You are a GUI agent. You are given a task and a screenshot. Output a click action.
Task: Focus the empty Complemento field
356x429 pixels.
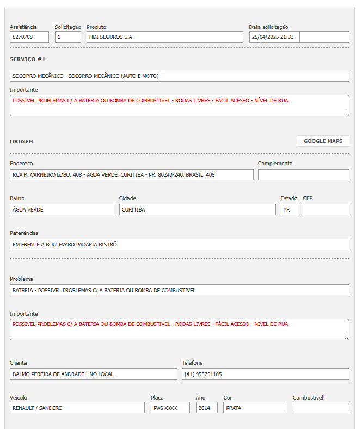(x=303, y=175)
